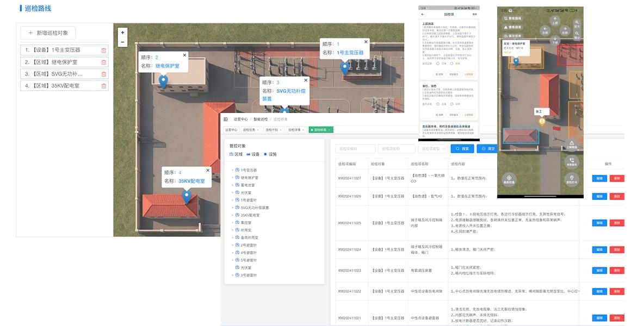The height and width of the screenshot is (326, 631).
Task: Focus the 巡检项名称 search field
Action: tap(397, 149)
